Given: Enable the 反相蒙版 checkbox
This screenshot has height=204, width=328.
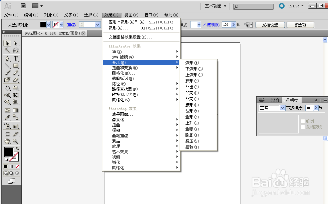Looking at the screenshot, I should (303, 126).
